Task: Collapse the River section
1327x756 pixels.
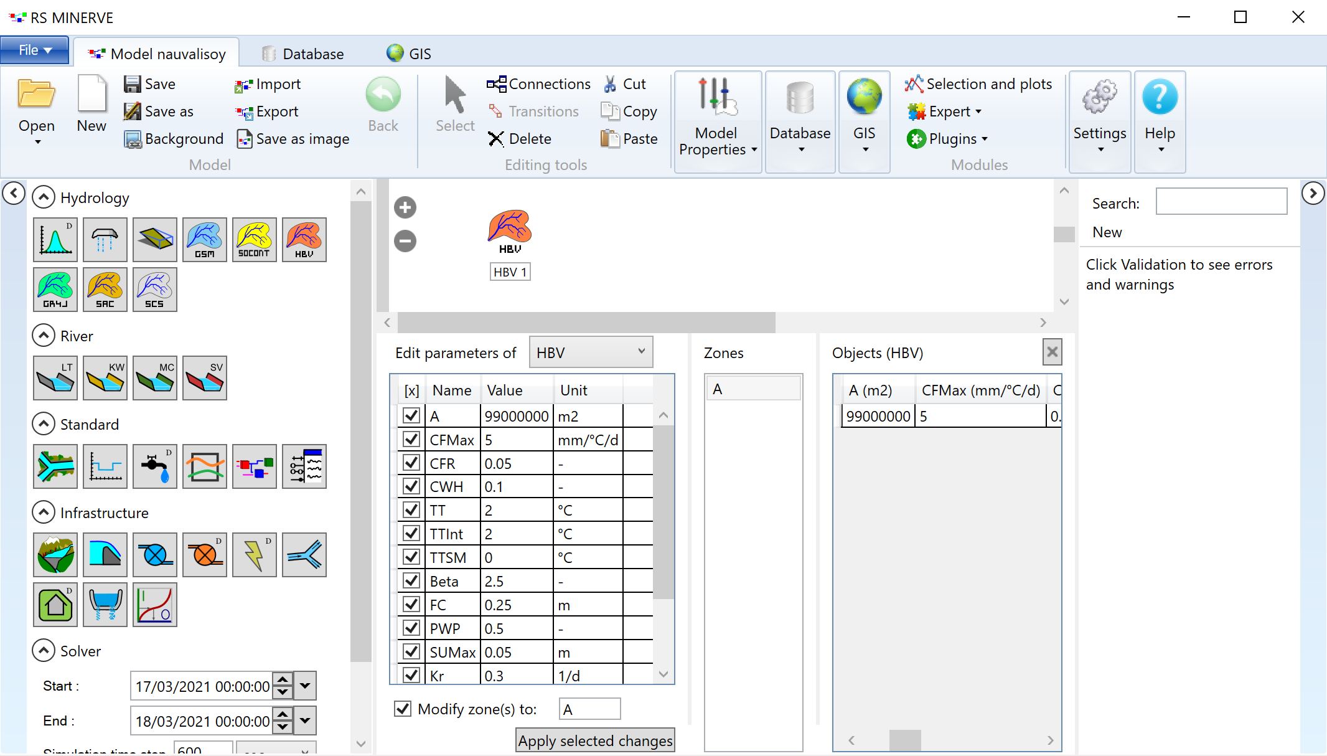Action: (x=43, y=336)
